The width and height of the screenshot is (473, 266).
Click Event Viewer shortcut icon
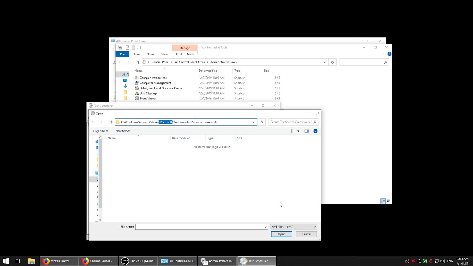click(x=137, y=98)
